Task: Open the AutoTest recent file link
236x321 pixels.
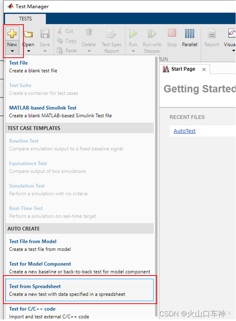Action: (x=184, y=131)
